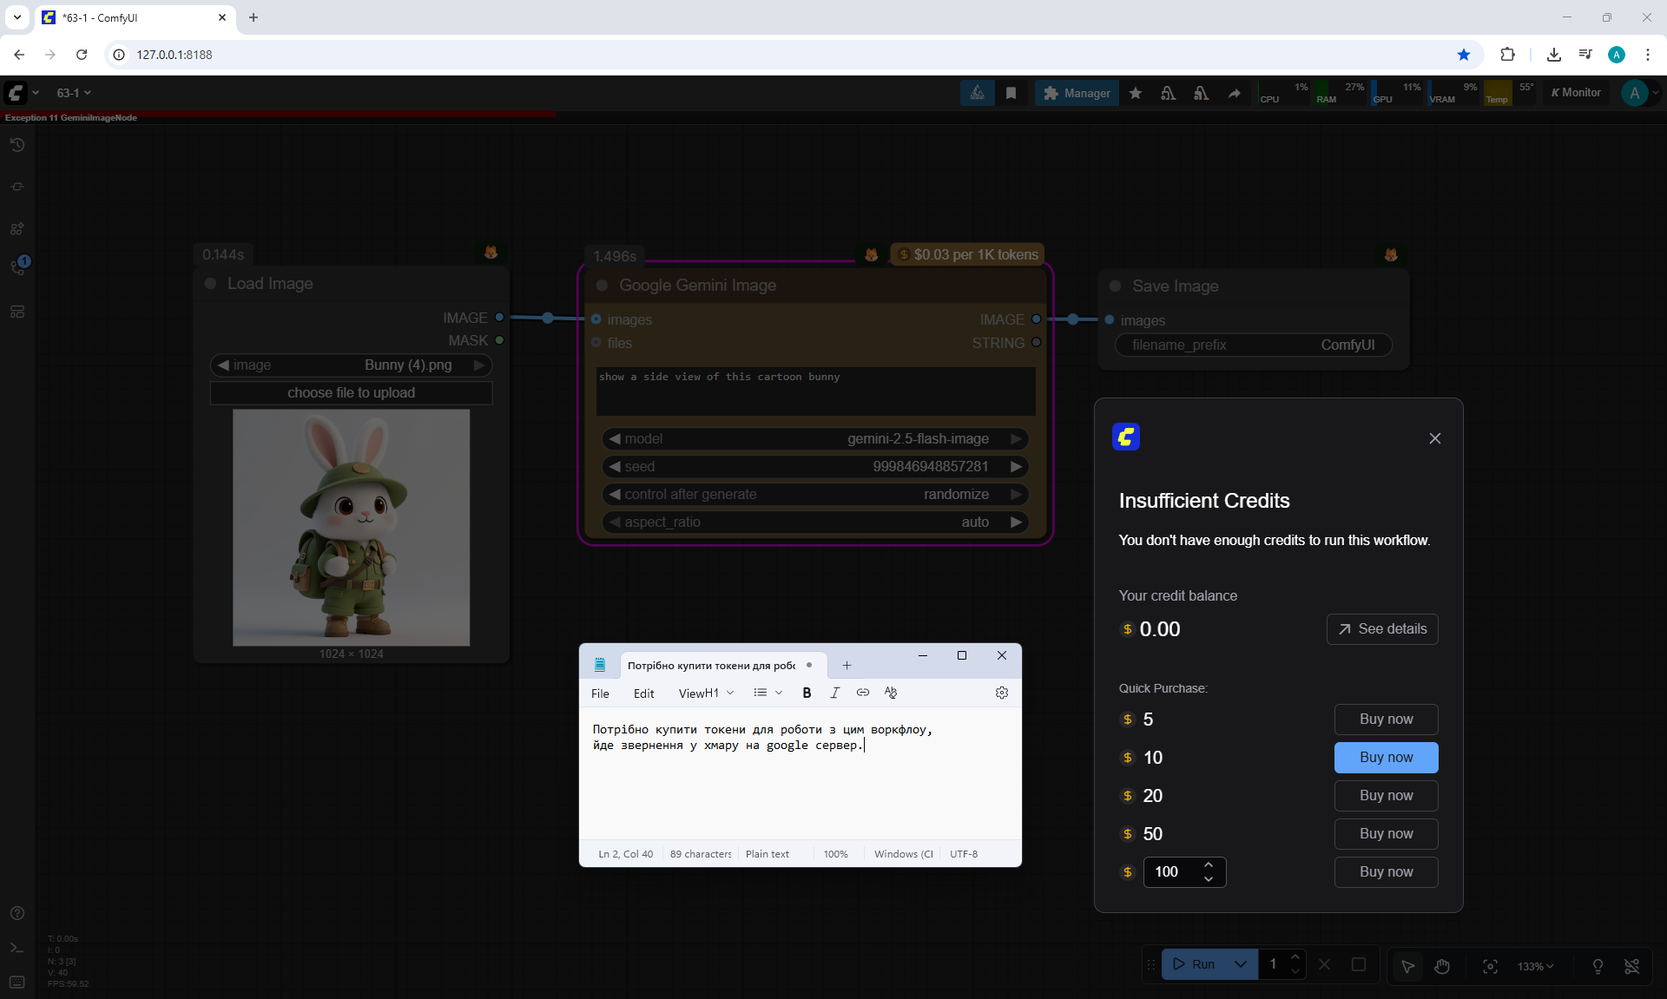Open the File menu in Notepad

tap(600, 693)
